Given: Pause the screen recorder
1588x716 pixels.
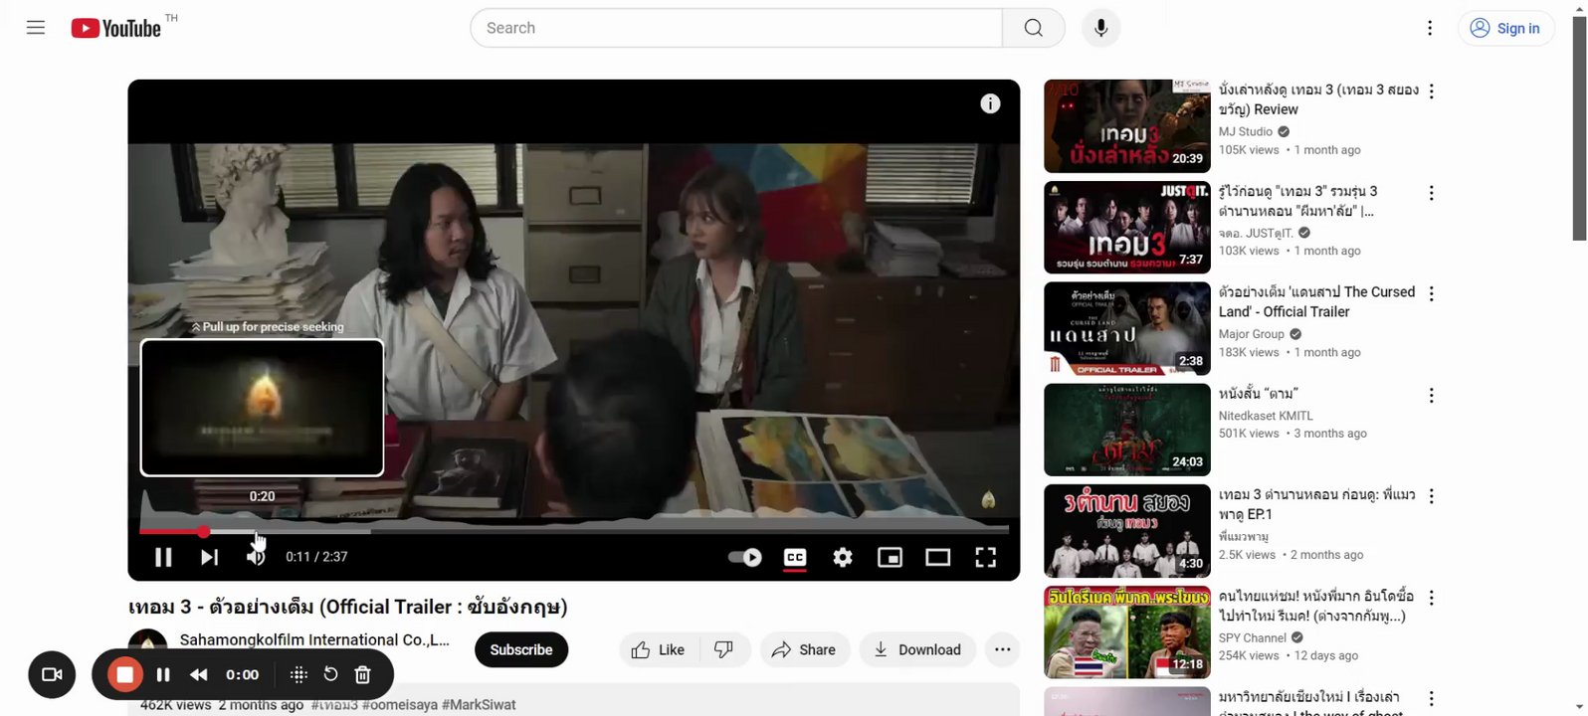Looking at the screenshot, I should tap(163, 674).
